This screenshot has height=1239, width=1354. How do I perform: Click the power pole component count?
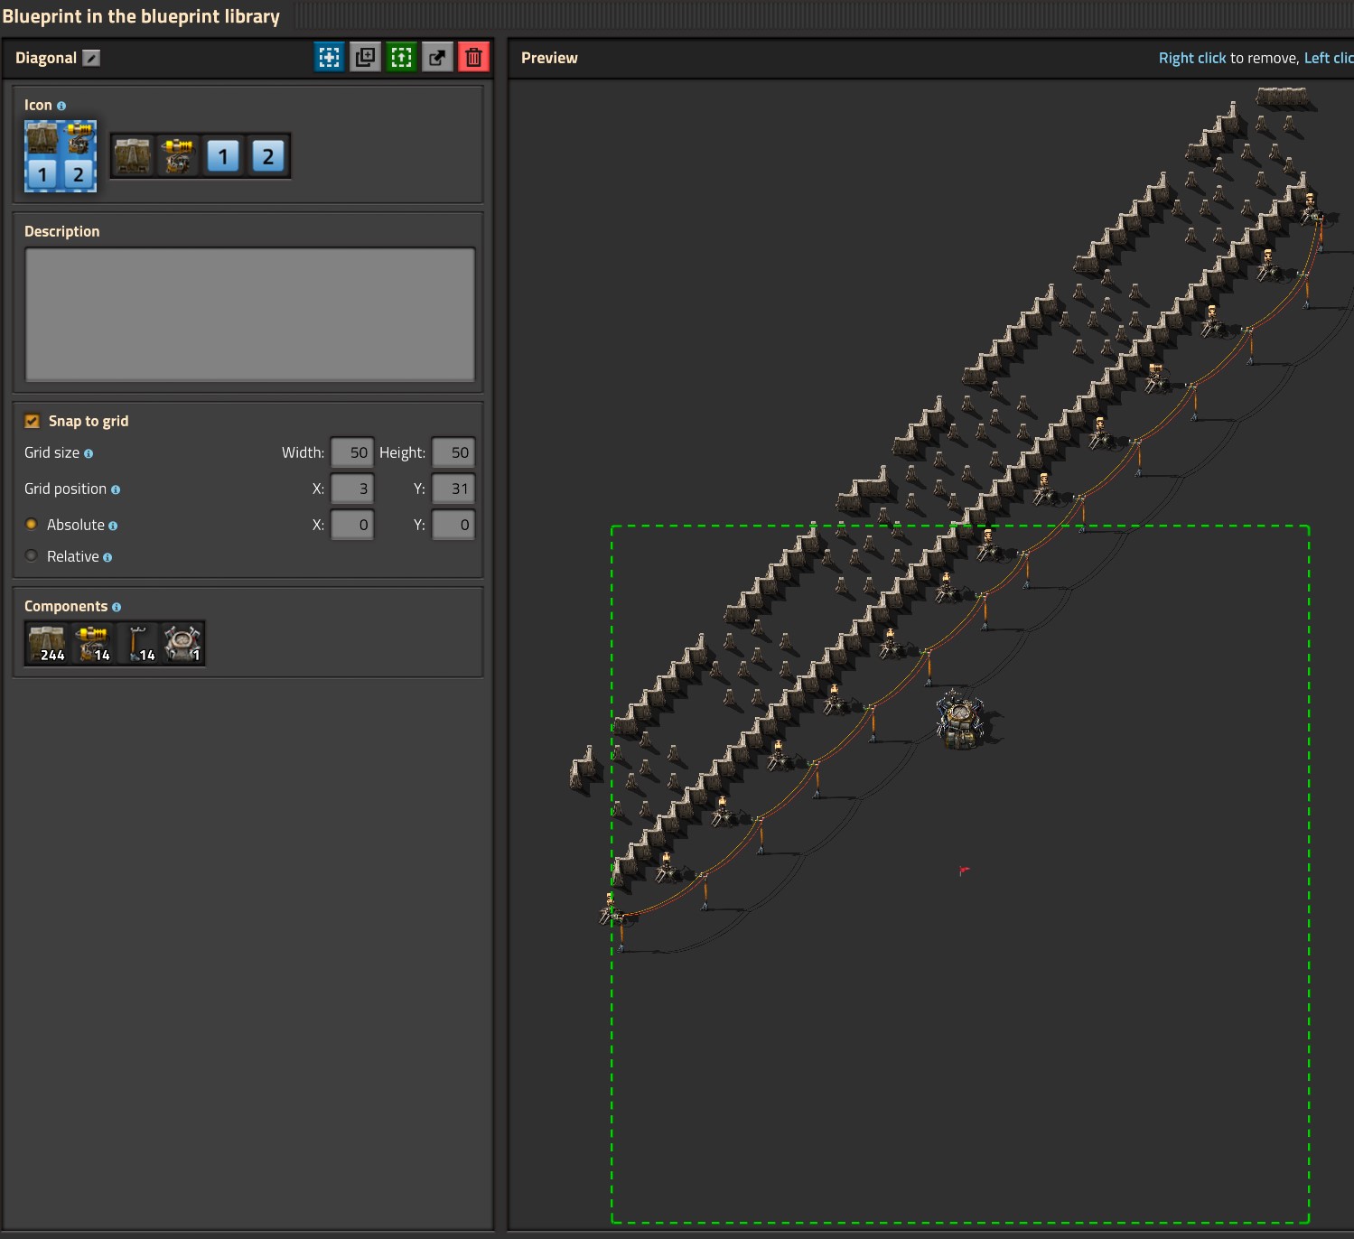coord(137,643)
